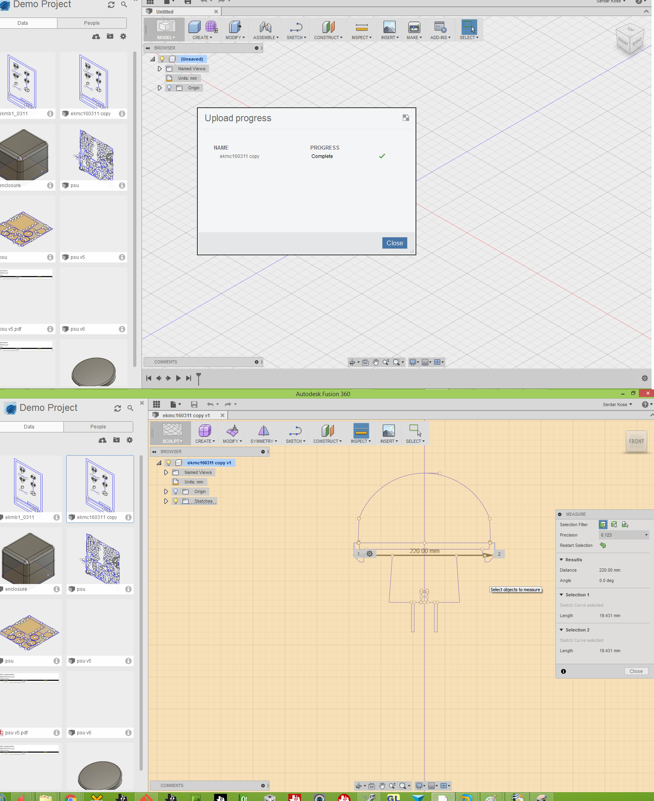Screen dimensions: 654x801
Task: Click gear icon beside measurement point 1
Action: coord(370,554)
